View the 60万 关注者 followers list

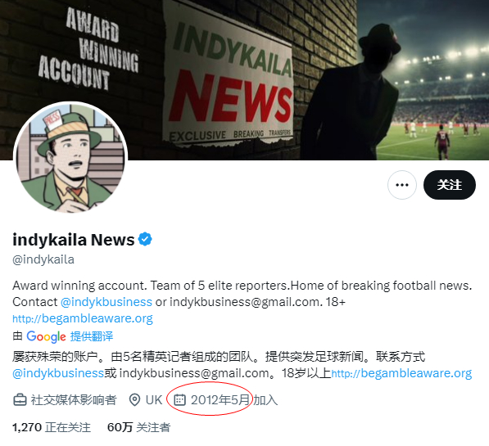coord(138,427)
